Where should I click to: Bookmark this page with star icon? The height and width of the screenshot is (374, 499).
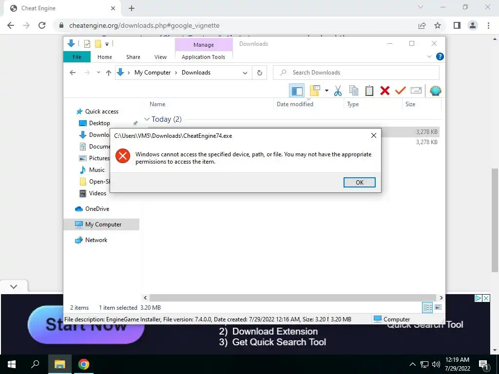coord(438,25)
